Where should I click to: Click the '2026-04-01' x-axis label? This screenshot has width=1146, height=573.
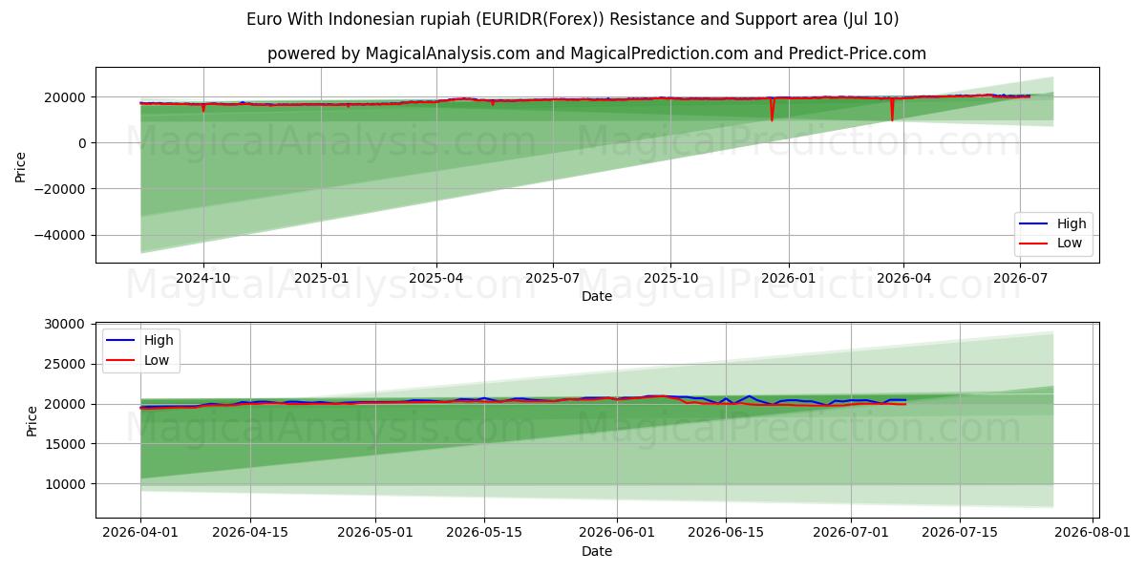[141, 531]
